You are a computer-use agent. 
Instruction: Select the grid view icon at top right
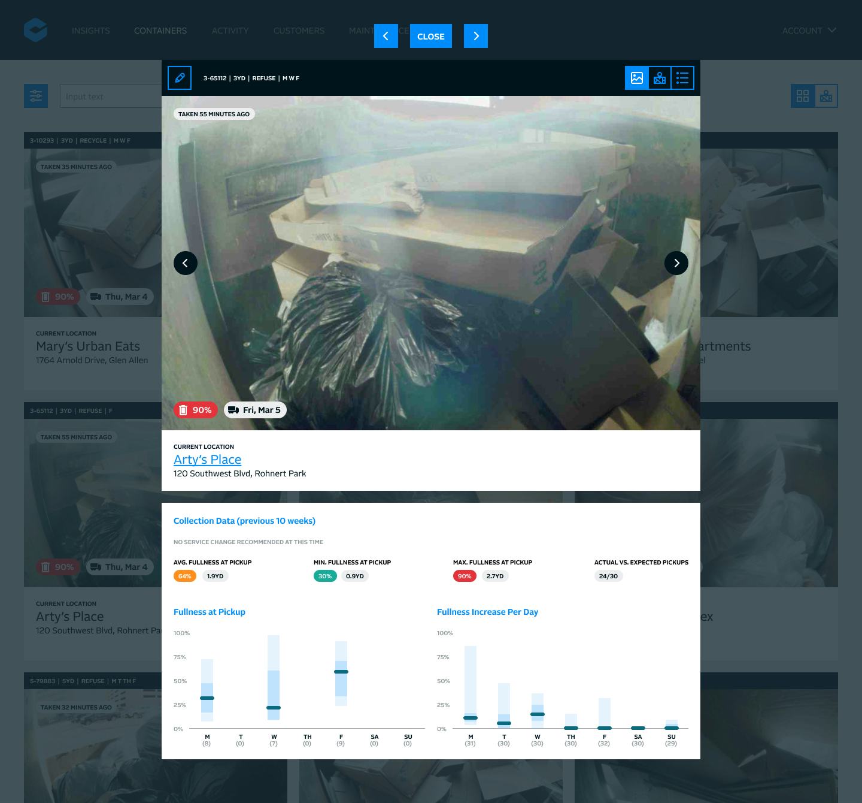[803, 95]
